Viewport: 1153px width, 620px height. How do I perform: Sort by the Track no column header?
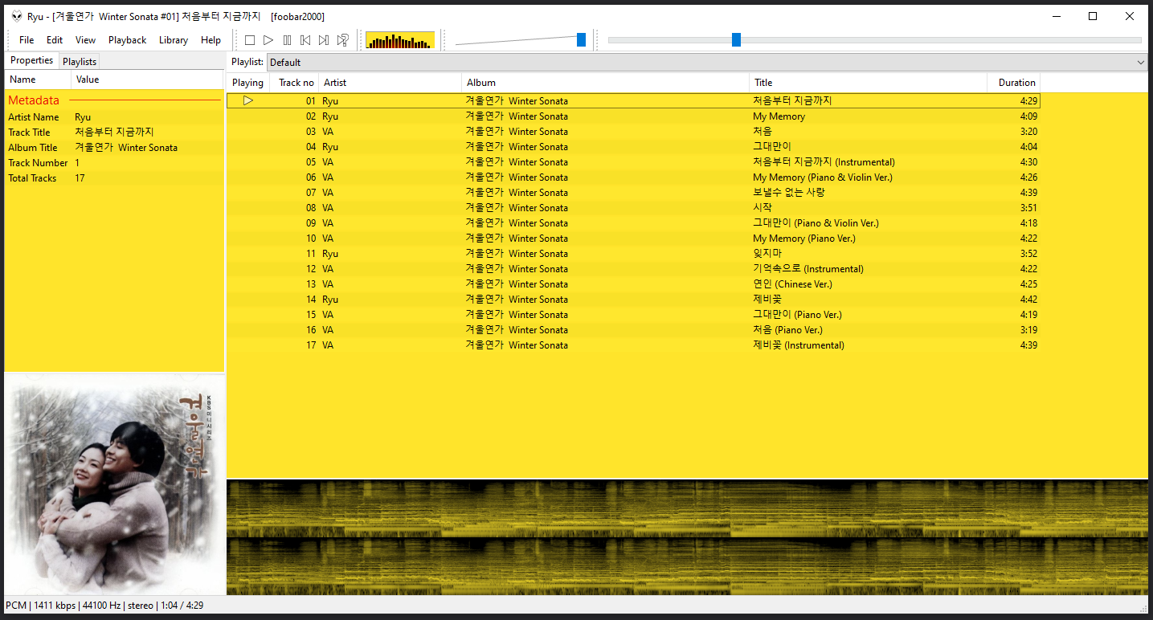pos(296,83)
